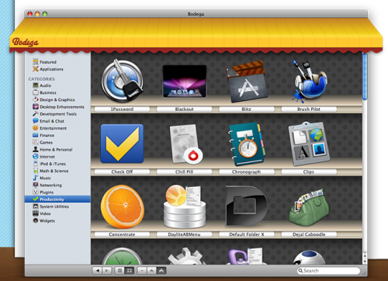
Task: Click the Default Folder X label
Action: (x=247, y=234)
